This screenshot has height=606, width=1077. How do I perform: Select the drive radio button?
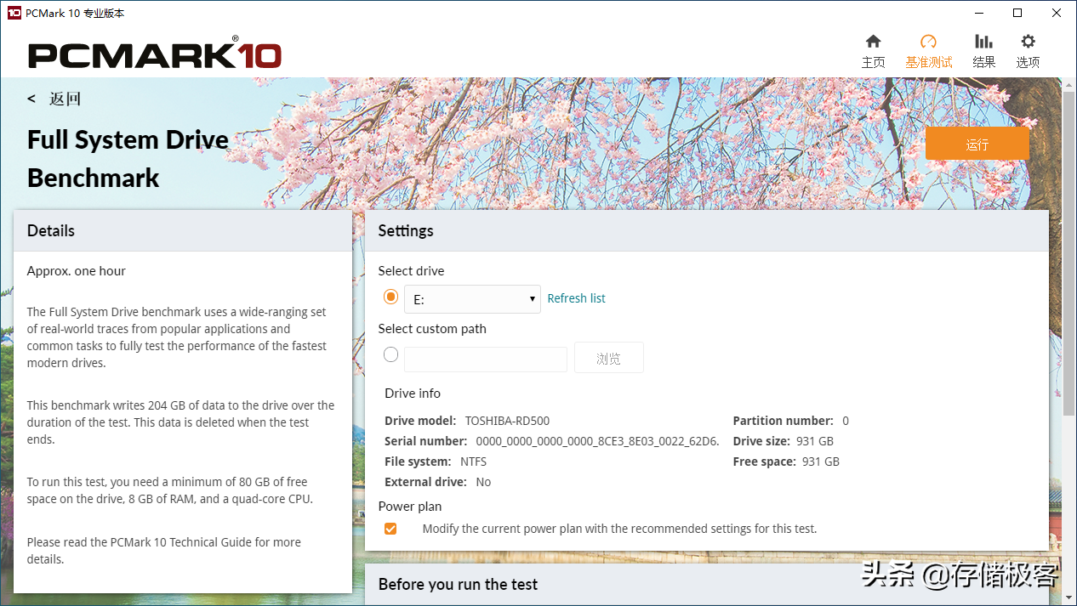tap(390, 297)
